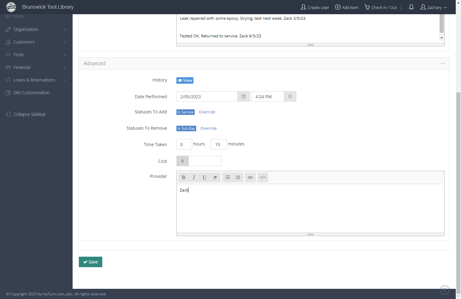
Task: Click the scroll-to-top arrow icon
Action: click(x=445, y=290)
